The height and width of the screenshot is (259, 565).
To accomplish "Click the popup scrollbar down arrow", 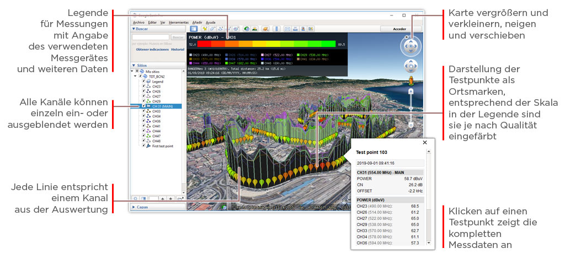I will point(428,243).
